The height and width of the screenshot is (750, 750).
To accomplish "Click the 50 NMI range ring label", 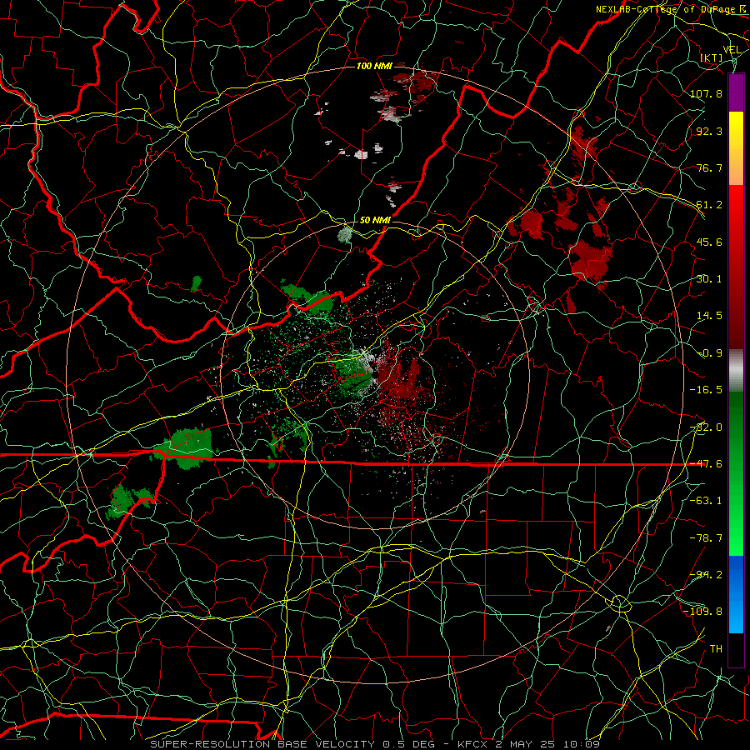I will tap(376, 220).
